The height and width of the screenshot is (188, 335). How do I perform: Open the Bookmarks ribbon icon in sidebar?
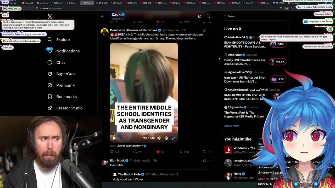(x=50, y=97)
